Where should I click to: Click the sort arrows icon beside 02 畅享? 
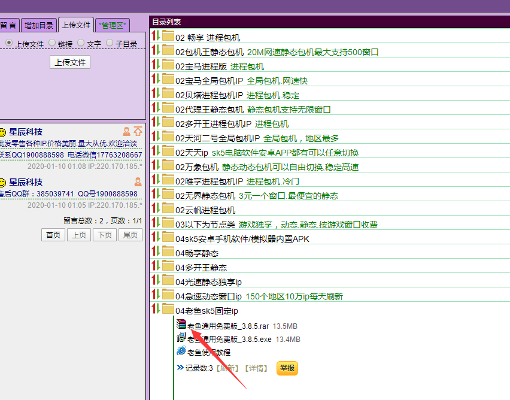155,37
